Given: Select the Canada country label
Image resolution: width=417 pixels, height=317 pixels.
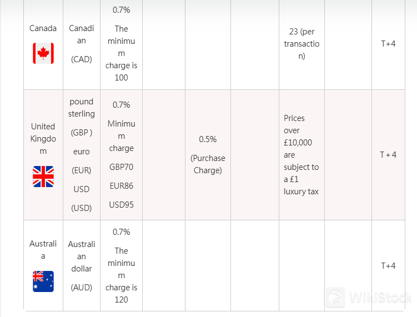Looking at the screenshot, I should pos(43,28).
